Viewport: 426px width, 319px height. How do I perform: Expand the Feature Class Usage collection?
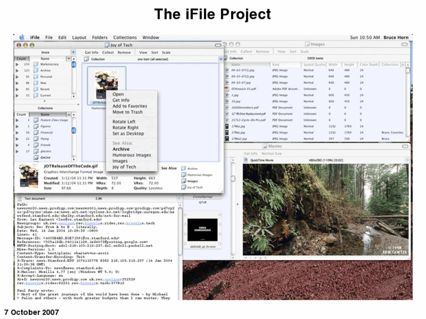(x=17, y=120)
